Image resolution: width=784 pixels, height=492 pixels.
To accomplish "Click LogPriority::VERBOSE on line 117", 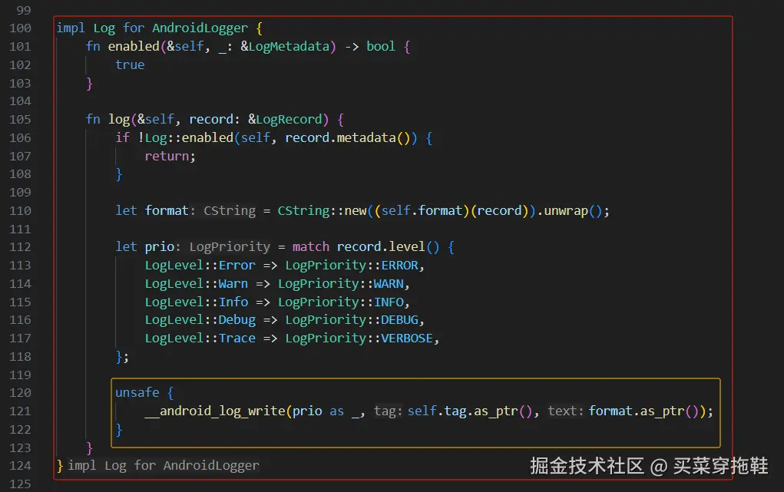I will tap(359, 338).
